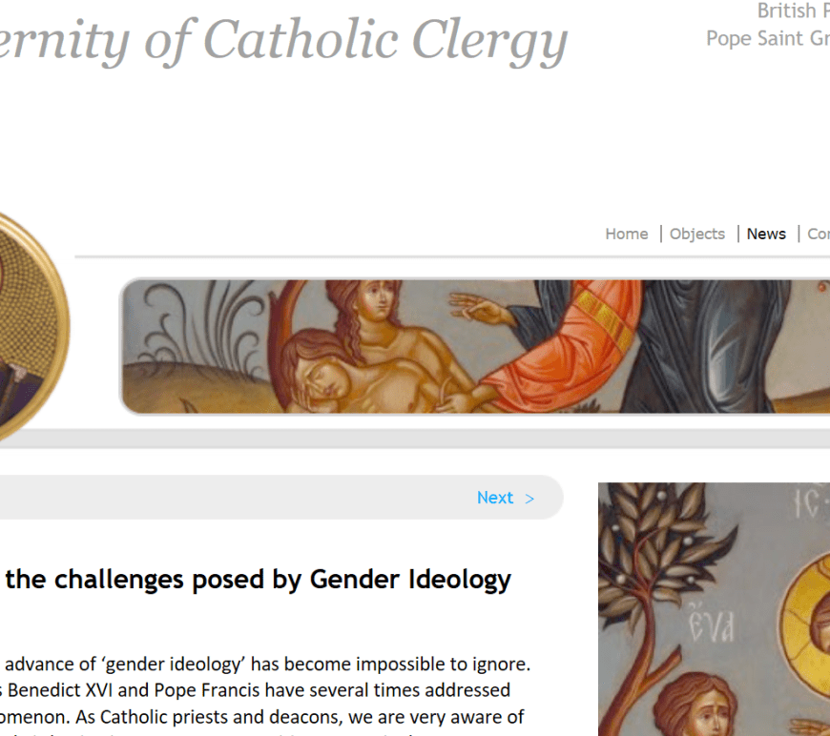Screen dimensions: 830x736
Task: Open the cut-off menu item after News
Action: click(818, 234)
